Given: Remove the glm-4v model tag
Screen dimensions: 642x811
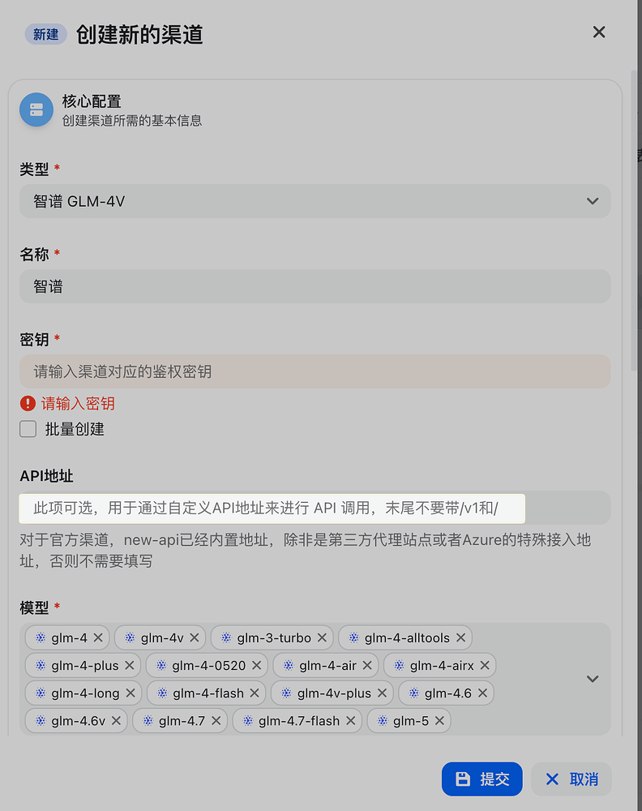Looking at the screenshot, I should coord(195,637).
